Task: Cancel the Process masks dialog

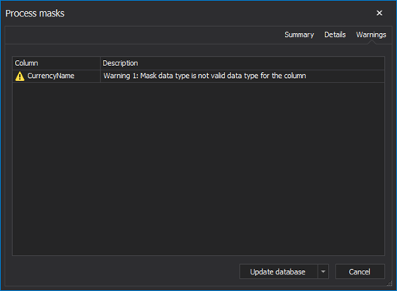Action: 359,271
